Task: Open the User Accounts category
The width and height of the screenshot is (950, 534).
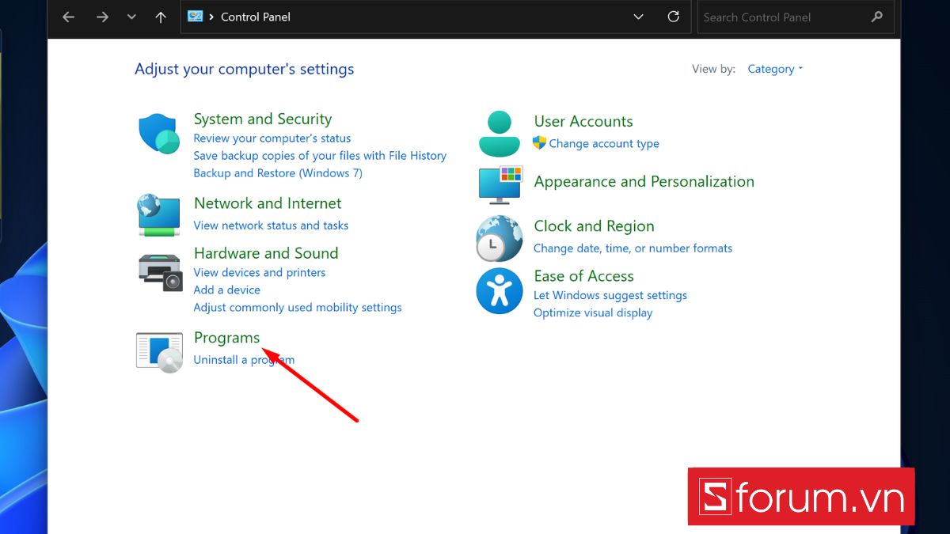Action: [583, 122]
